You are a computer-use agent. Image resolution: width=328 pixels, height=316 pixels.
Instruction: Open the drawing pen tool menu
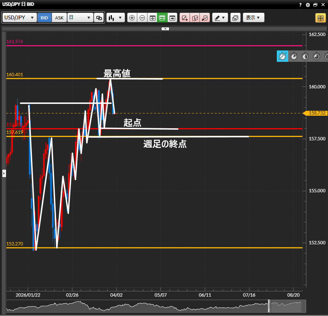220,18
